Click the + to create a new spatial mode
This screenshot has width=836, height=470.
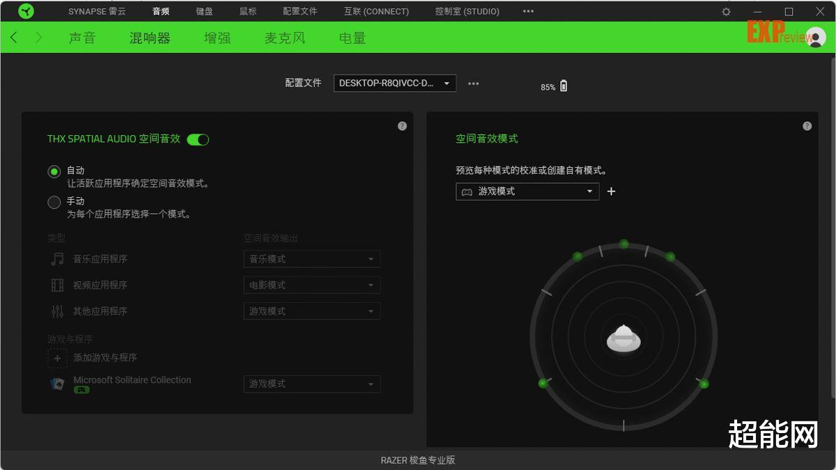pyautogui.click(x=611, y=191)
